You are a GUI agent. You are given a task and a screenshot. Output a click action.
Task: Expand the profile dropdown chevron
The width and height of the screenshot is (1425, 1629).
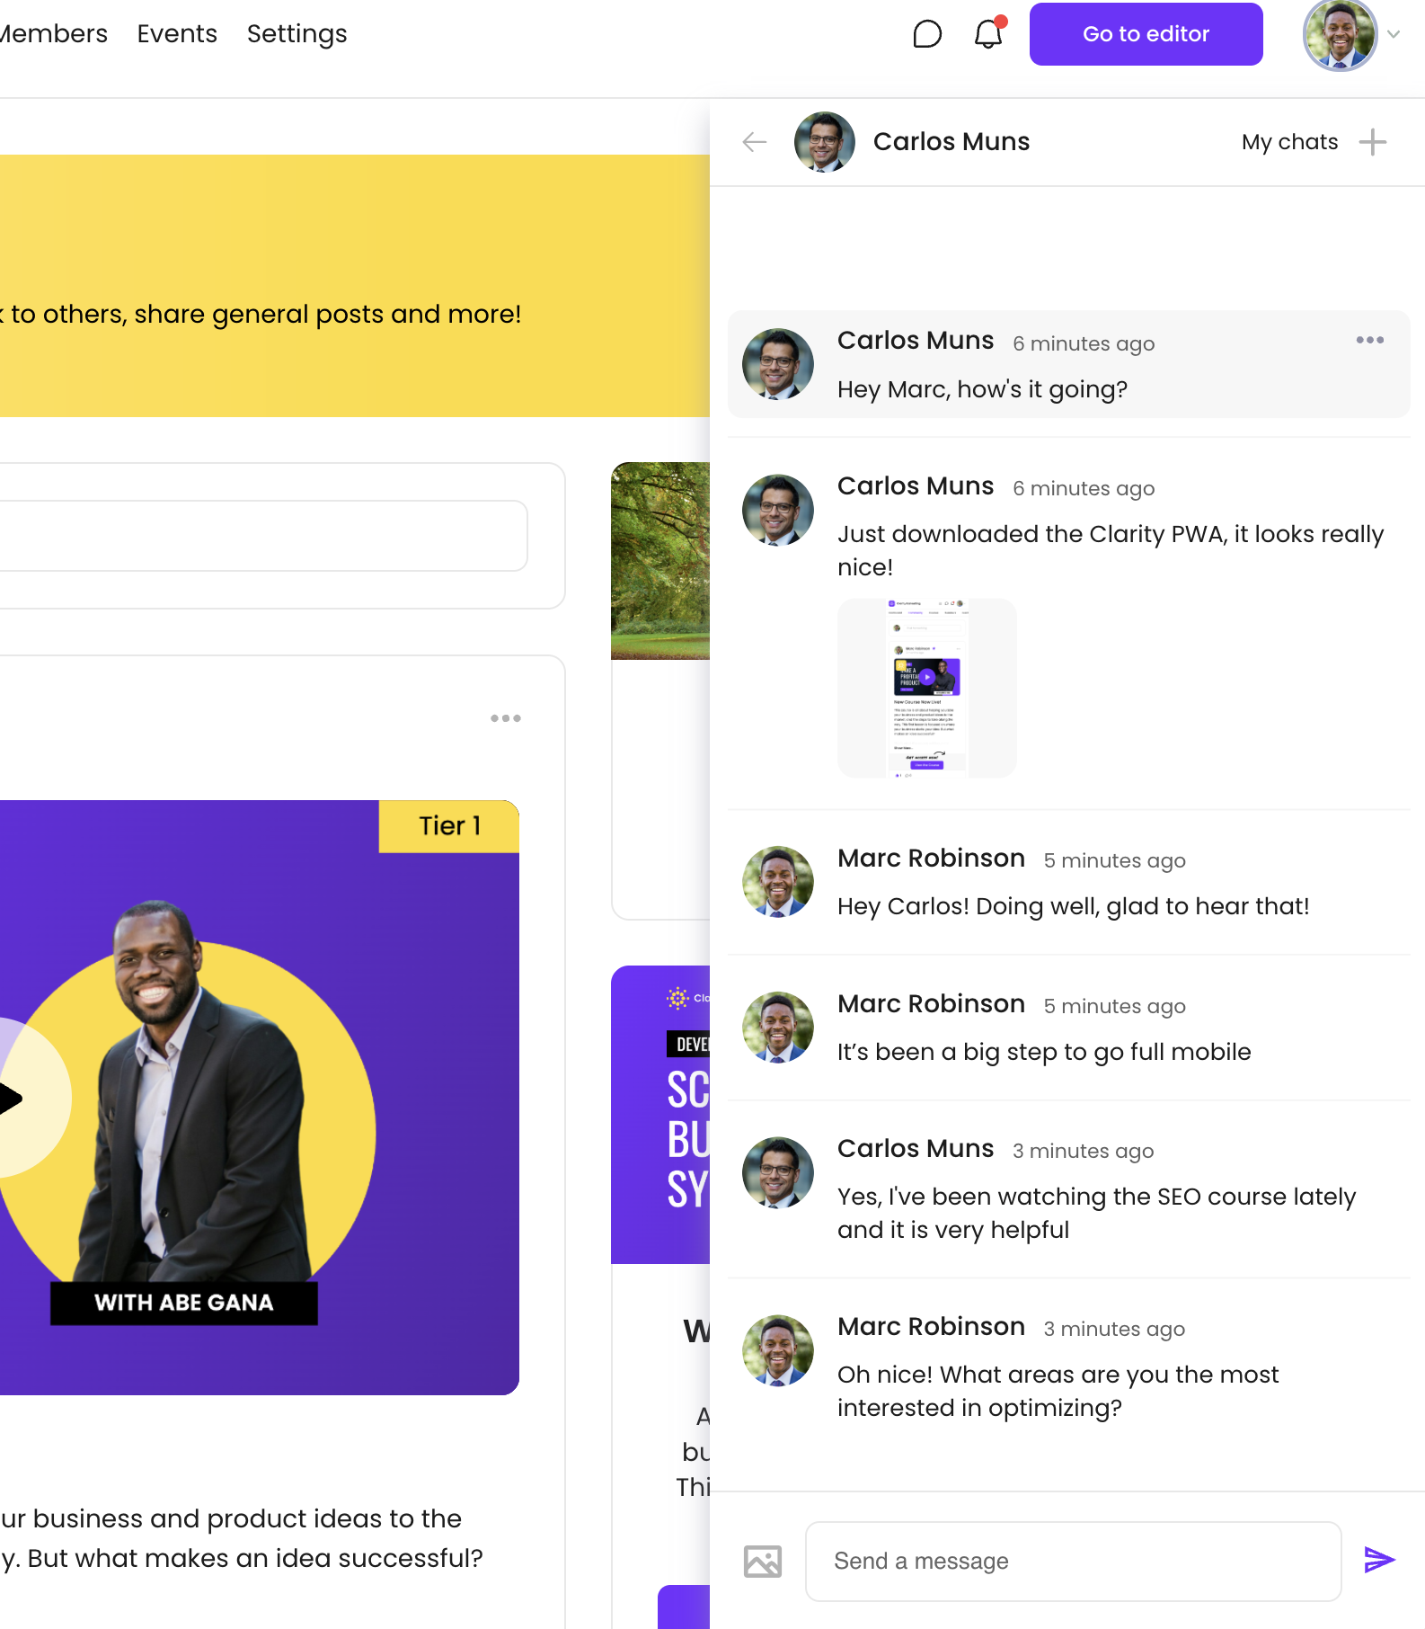click(x=1394, y=35)
